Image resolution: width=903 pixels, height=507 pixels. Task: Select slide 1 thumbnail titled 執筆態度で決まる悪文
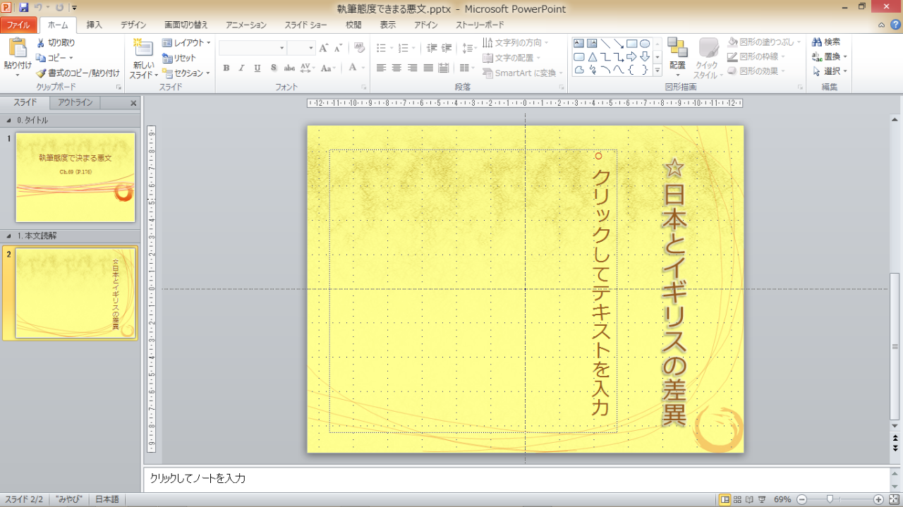75,177
